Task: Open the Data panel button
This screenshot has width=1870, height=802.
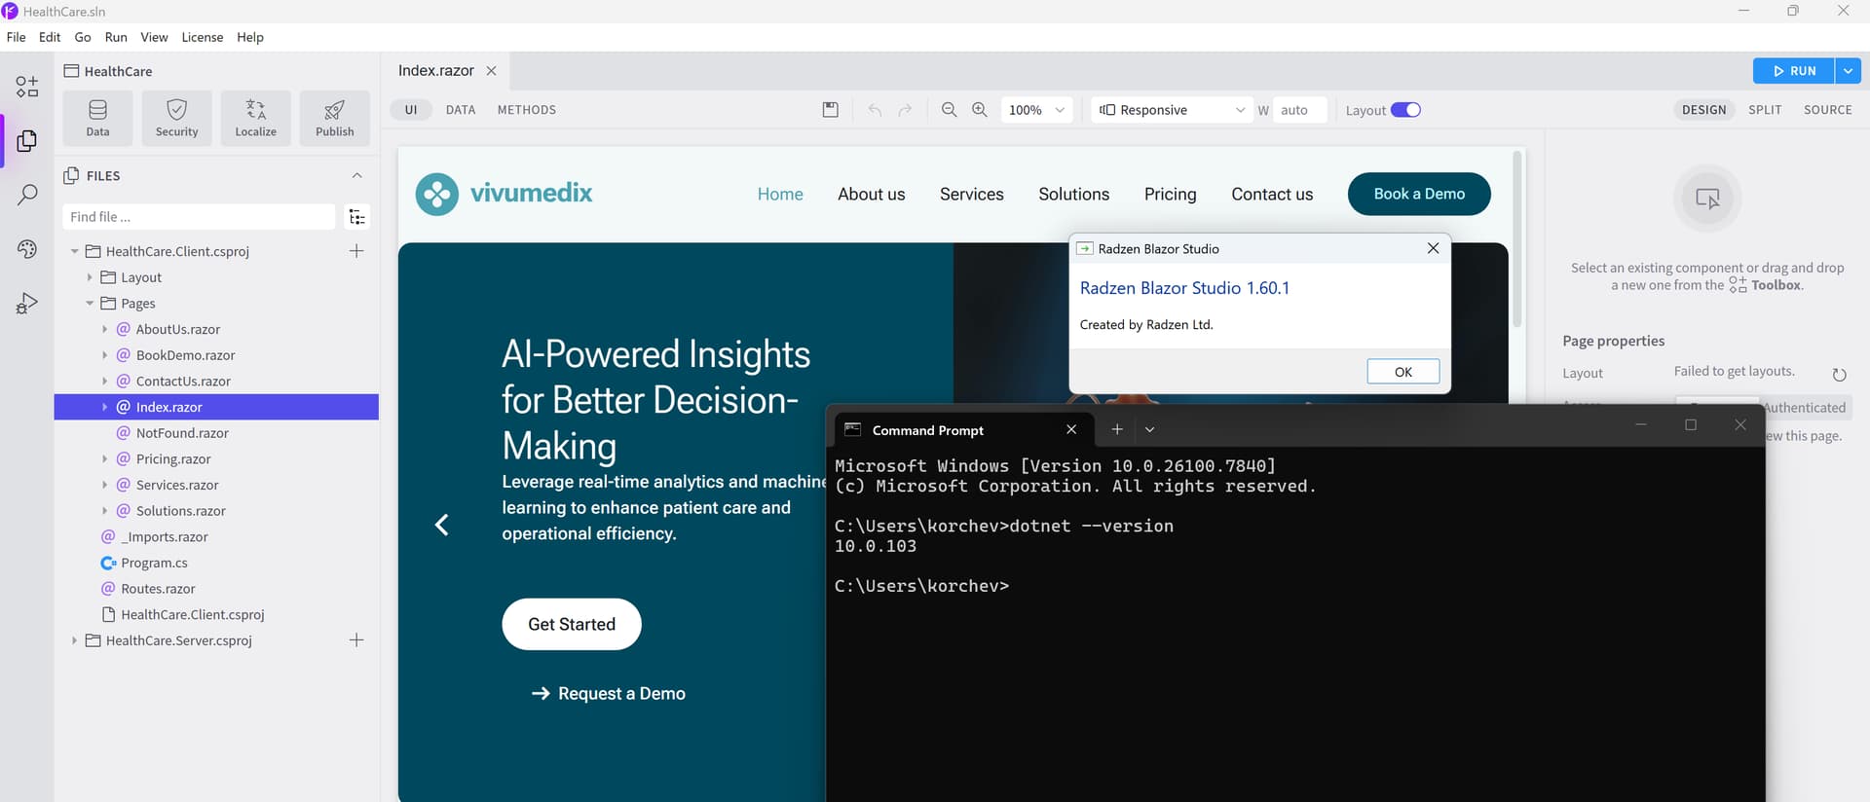Action: 97,118
